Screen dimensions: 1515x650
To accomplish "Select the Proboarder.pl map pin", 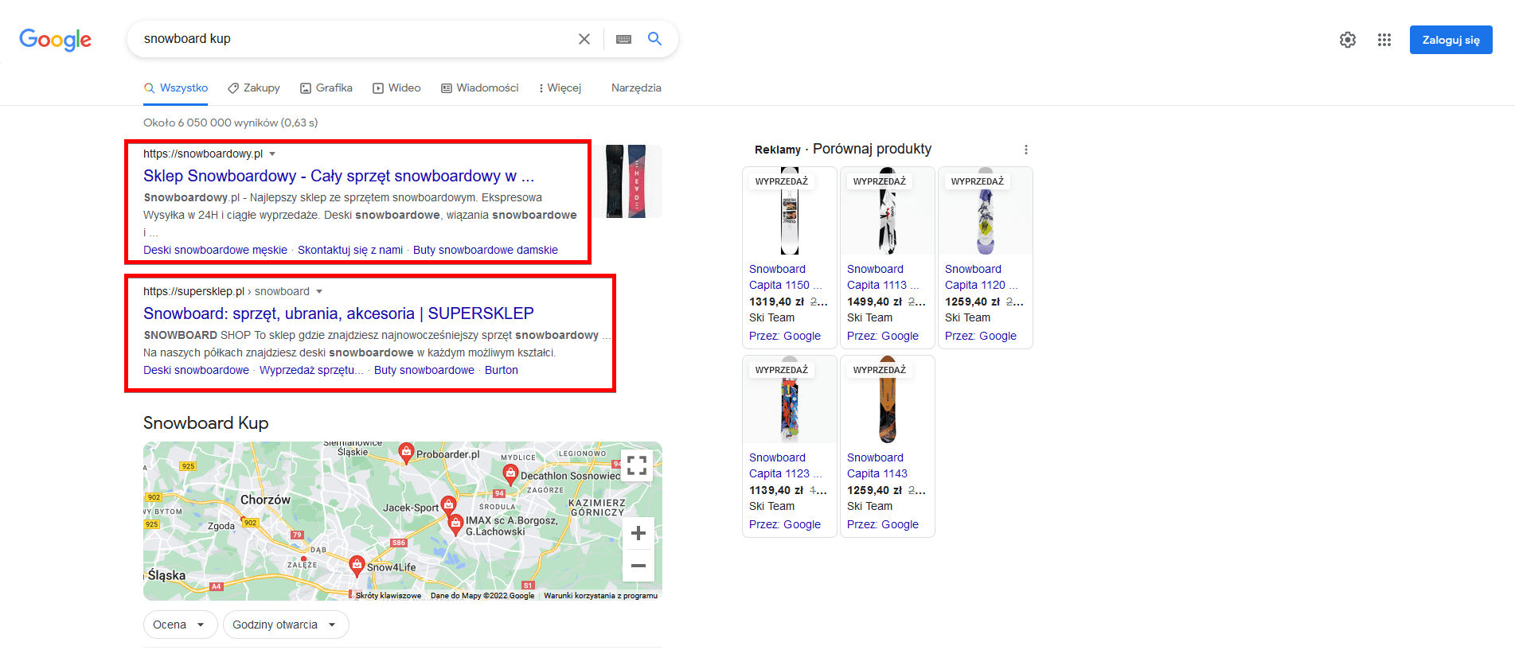I will tap(406, 453).
